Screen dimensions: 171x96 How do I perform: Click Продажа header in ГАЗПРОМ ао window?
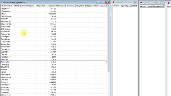(x=155, y=6)
